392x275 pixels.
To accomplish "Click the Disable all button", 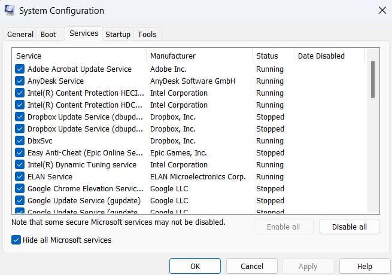I will [x=350, y=227].
